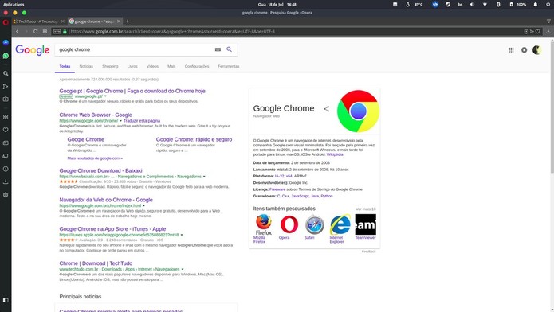
Task: Open the Opera menu logo button
Action: pos(6,22)
